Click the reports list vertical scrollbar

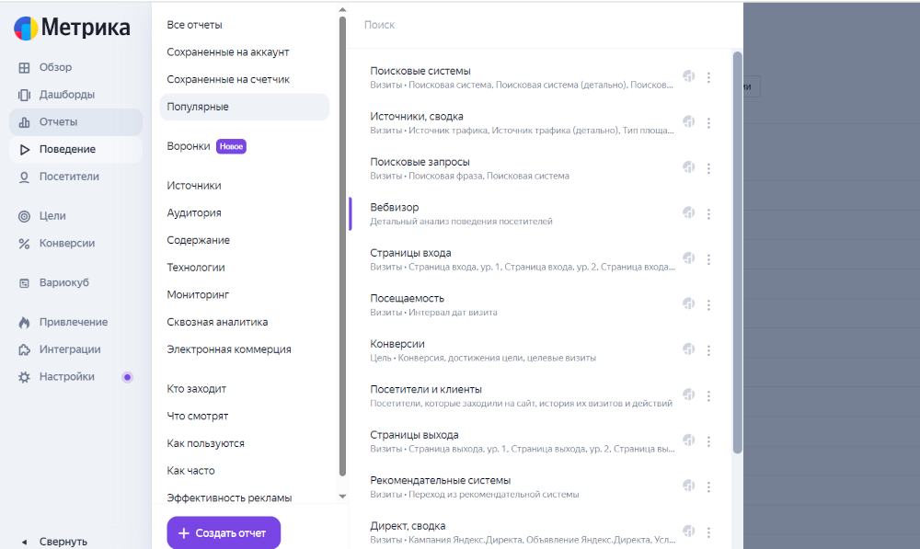click(x=738, y=252)
